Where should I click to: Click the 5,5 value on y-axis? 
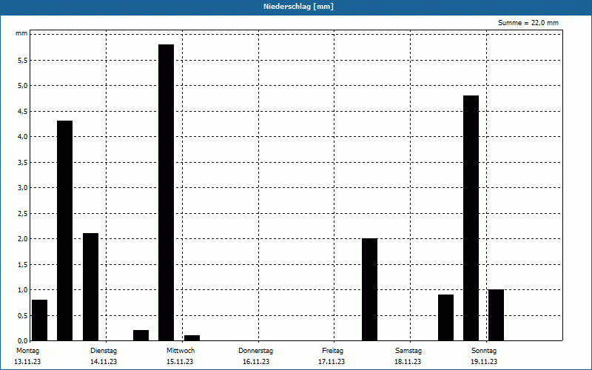coord(23,60)
